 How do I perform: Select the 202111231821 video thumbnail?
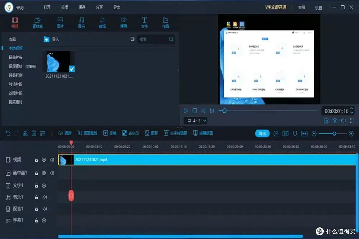coord(59,62)
